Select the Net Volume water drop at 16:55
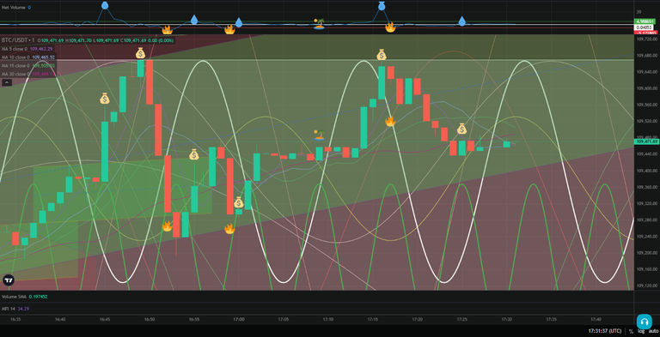Viewport: 660px width, 337px height. 194,20
